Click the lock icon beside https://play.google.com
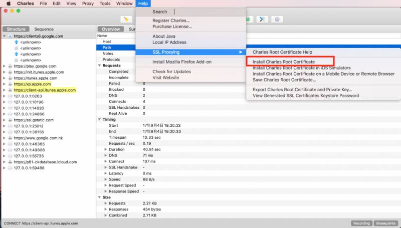Image resolution: width=401 pixels, height=228 pixels. point(10,66)
